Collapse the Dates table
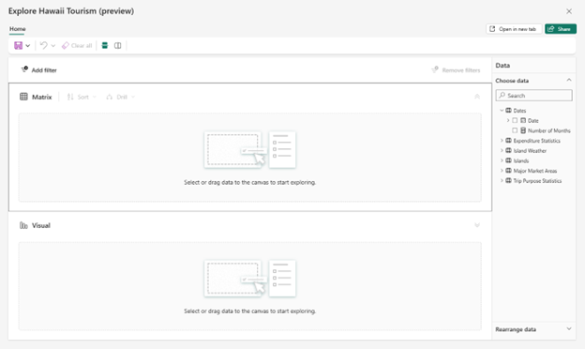The image size is (585, 349). pyautogui.click(x=502, y=111)
